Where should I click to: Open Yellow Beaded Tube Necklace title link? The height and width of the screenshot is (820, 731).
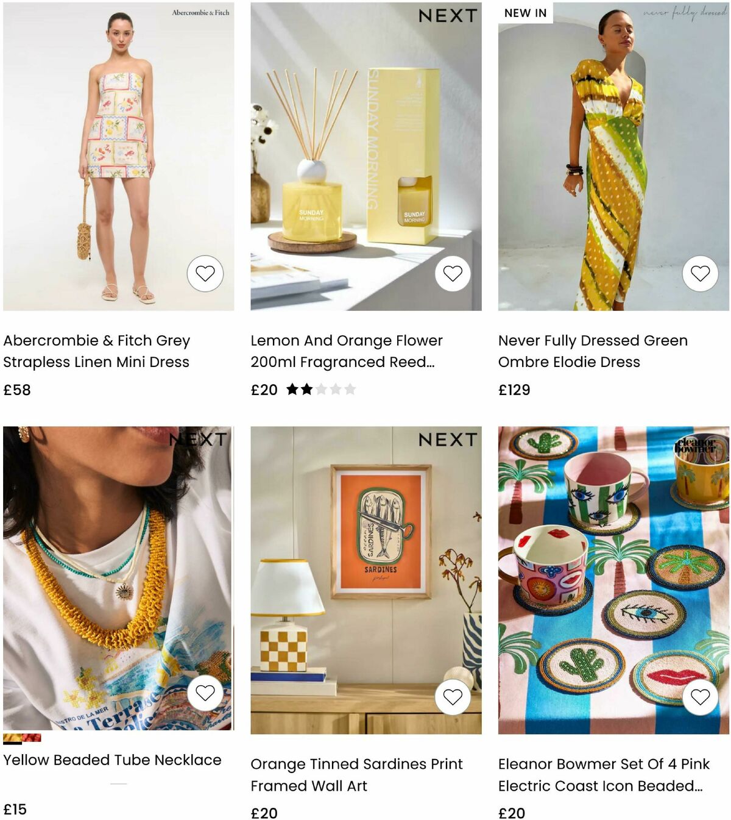112,760
